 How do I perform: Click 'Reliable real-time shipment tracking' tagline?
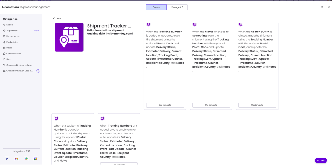click(x=110, y=32)
